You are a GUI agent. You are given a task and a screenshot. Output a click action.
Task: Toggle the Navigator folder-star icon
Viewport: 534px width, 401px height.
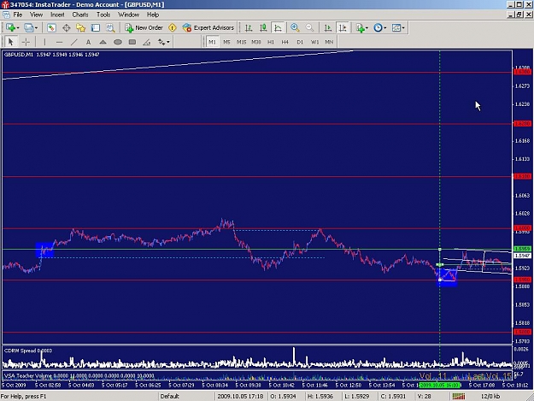(x=80, y=28)
